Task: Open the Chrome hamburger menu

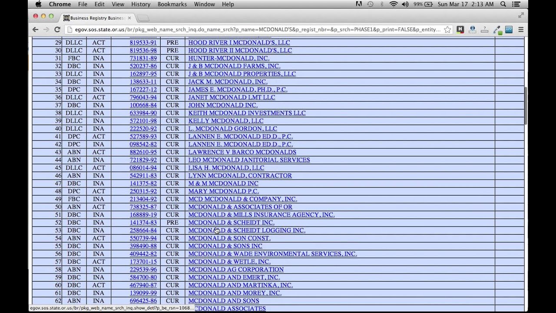Action: [x=521, y=30]
